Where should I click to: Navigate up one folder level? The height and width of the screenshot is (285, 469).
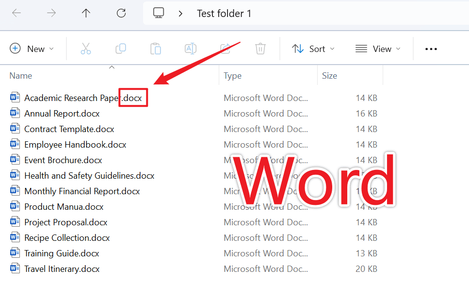pyautogui.click(x=86, y=13)
